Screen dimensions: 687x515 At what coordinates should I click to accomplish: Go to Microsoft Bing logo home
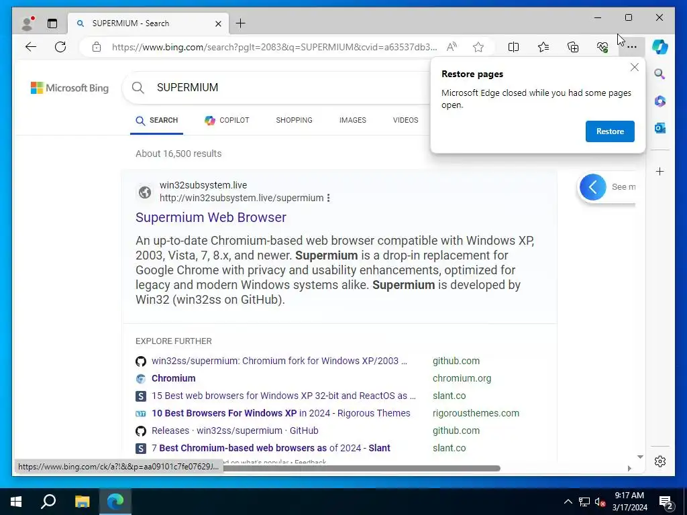(x=70, y=88)
